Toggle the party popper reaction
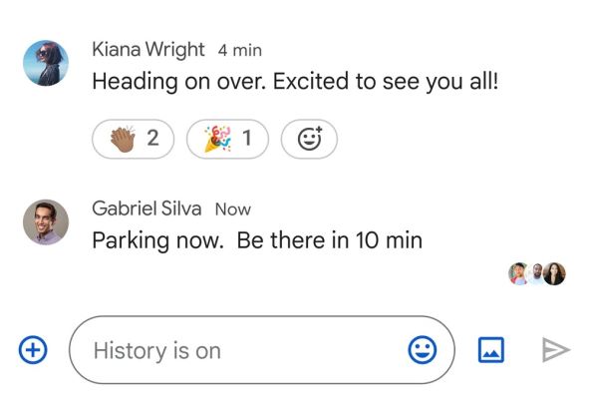The image size is (590, 413). point(227,139)
